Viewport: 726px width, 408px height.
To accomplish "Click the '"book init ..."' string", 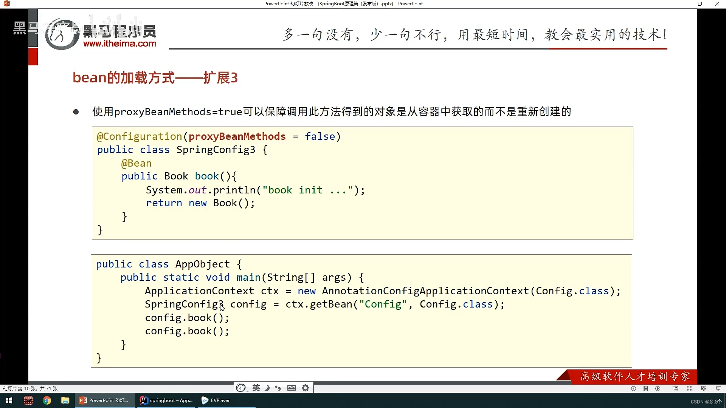I will point(307,190).
